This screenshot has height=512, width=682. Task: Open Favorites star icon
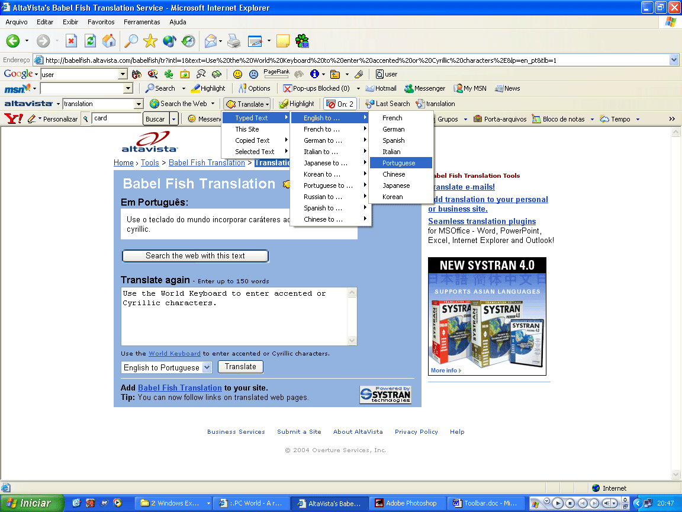[150, 41]
